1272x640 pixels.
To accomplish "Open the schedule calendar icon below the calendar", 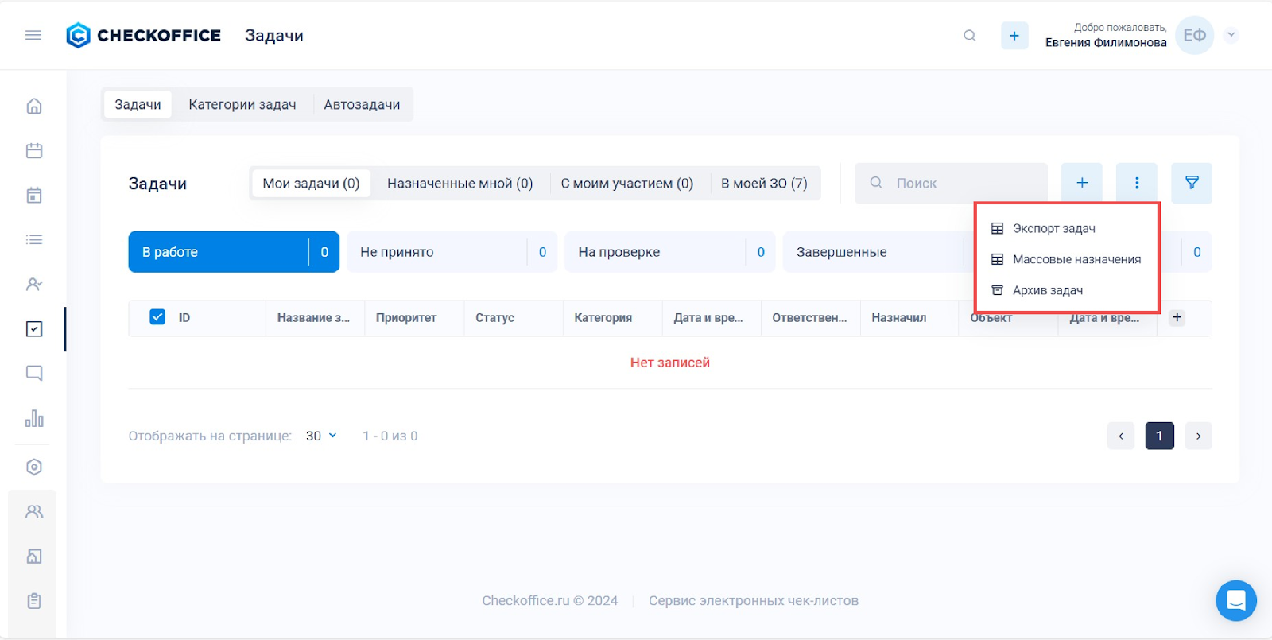I will tap(34, 195).
